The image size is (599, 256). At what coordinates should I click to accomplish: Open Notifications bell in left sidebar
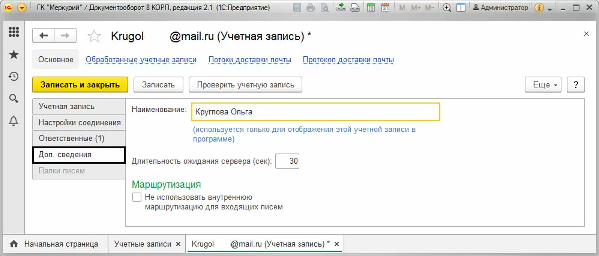pyautogui.click(x=14, y=120)
